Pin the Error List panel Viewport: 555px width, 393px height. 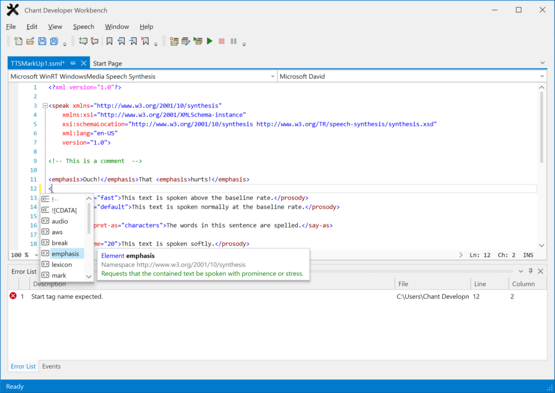[531, 271]
